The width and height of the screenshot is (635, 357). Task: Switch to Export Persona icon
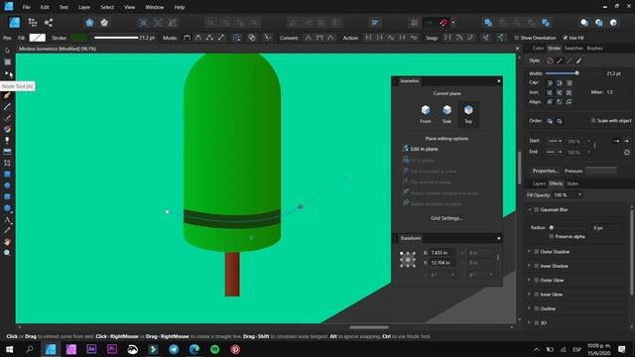[x=49, y=22]
